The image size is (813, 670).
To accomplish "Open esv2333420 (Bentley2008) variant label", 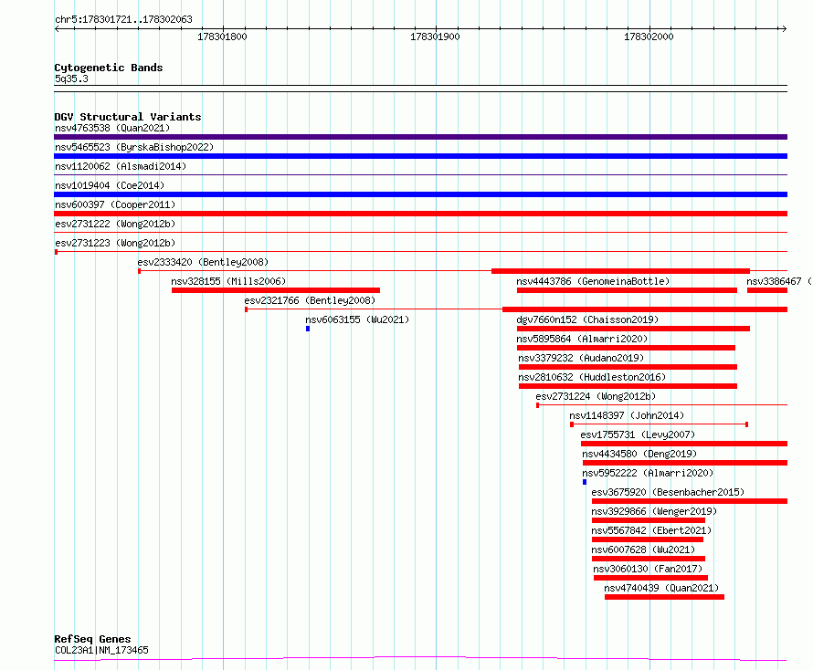I will [203, 262].
